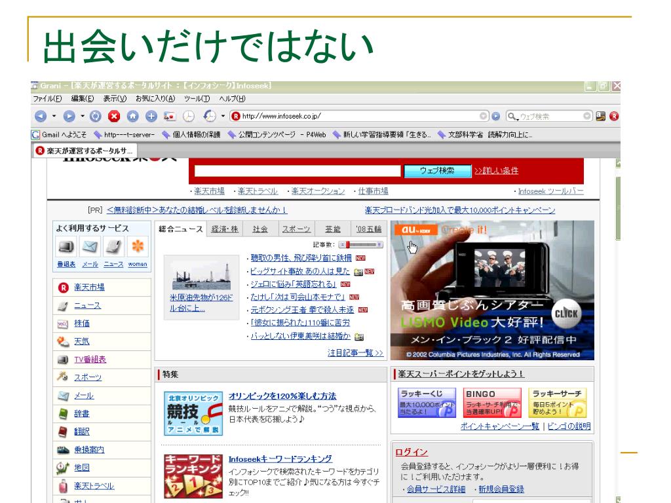Image resolution: width=671 pixels, height=503 pixels.
Task: Click the blue plus new-tab icon
Action: (151, 116)
